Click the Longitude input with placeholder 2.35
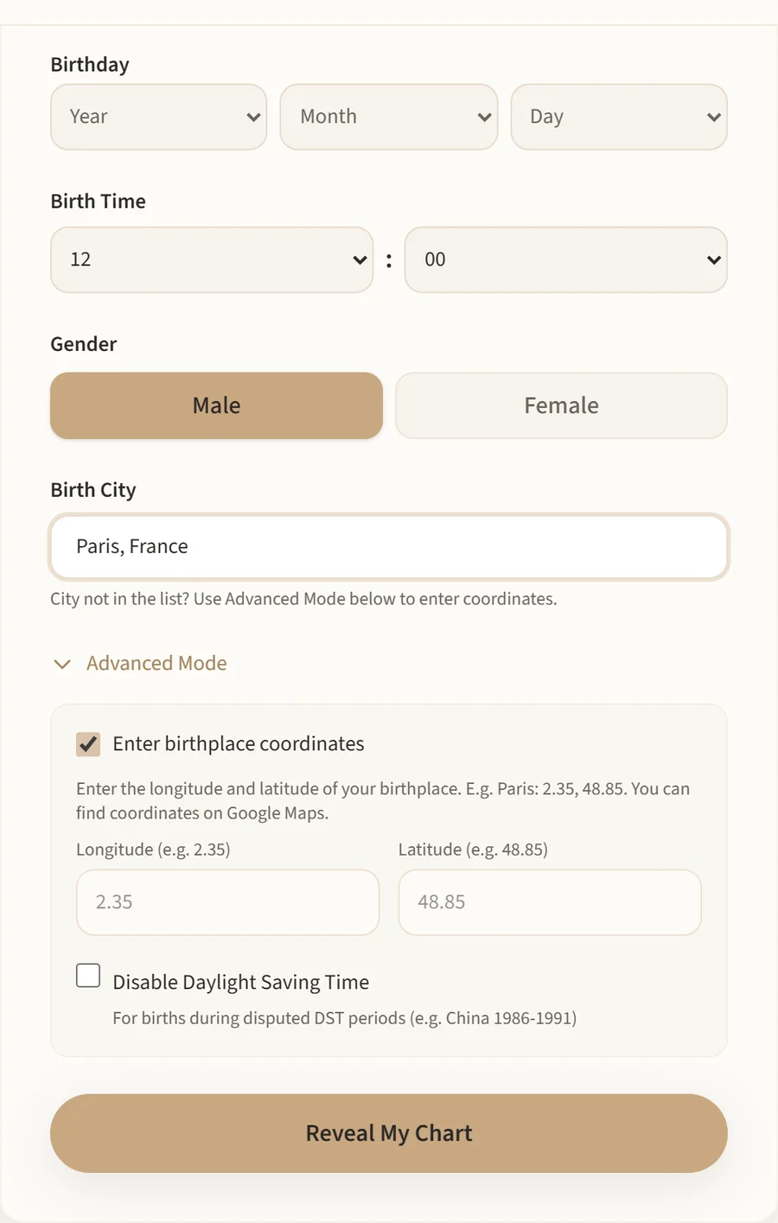The image size is (778, 1223). (227, 902)
